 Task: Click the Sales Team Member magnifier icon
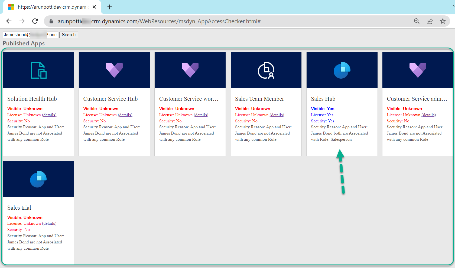coord(266,70)
